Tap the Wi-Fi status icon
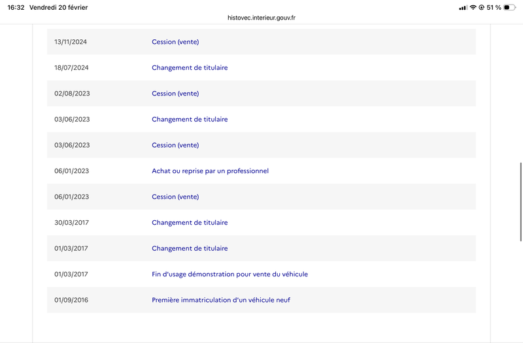Image resolution: width=523 pixels, height=343 pixels. click(x=473, y=7)
